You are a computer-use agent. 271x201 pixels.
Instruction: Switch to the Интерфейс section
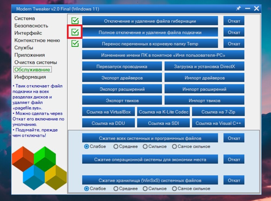pos(28,33)
